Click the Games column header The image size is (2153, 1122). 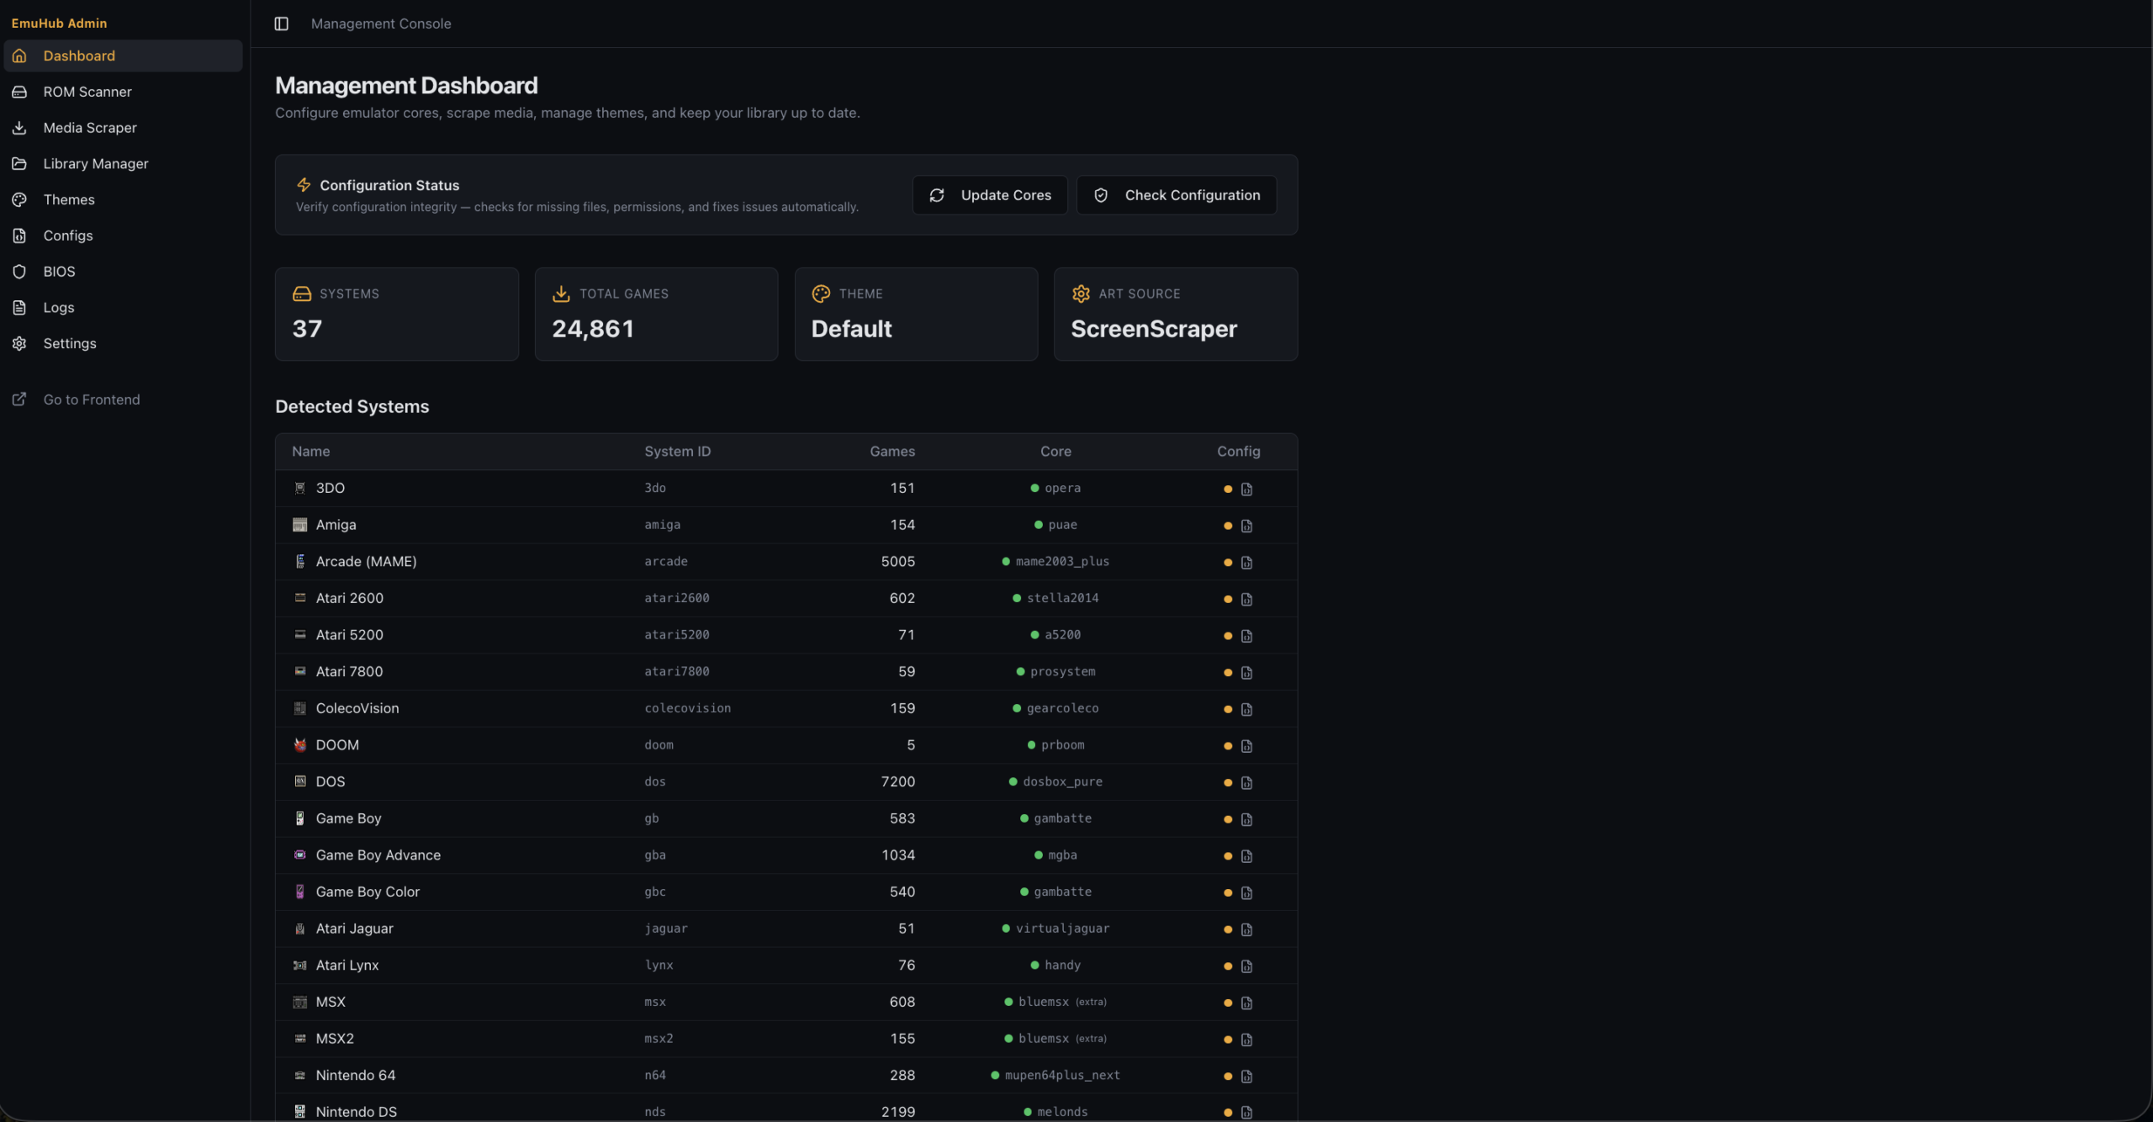click(891, 452)
